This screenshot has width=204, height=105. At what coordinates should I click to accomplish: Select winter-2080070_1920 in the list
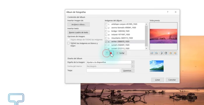click(x=120, y=41)
